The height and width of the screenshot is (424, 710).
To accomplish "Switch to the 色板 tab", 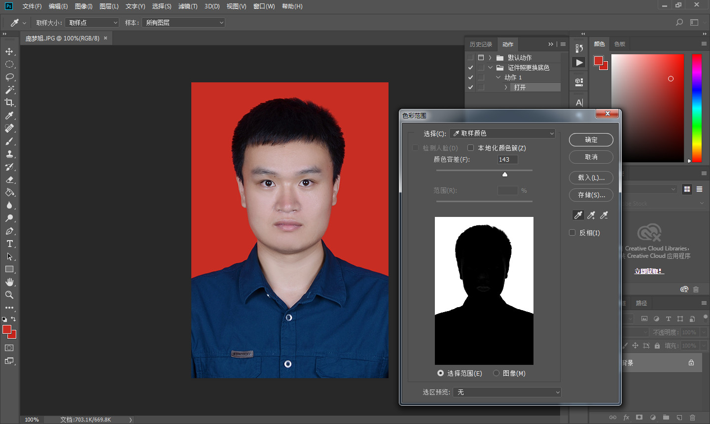I will pyautogui.click(x=620, y=44).
